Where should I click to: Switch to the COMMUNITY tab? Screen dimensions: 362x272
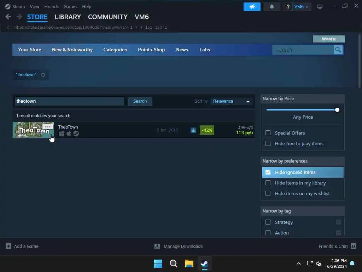pos(107,17)
